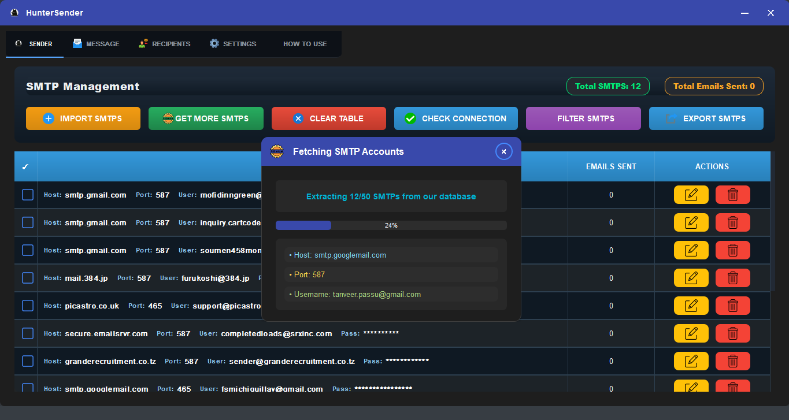789x420 pixels.
Task: Delete the picastro.co.uk SMTP entry
Action: tap(732, 306)
